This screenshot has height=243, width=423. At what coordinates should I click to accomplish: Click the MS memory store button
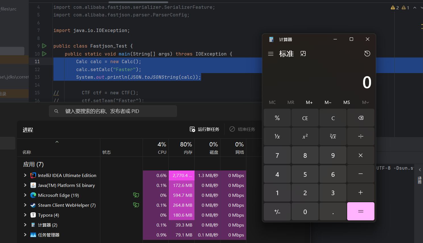(347, 102)
